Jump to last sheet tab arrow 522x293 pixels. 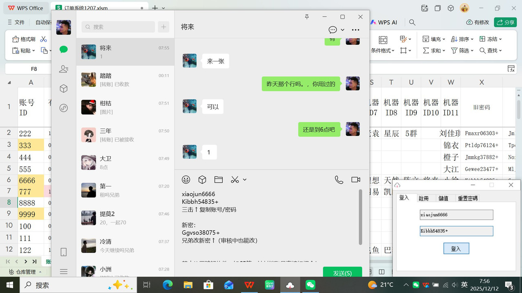coord(35,261)
